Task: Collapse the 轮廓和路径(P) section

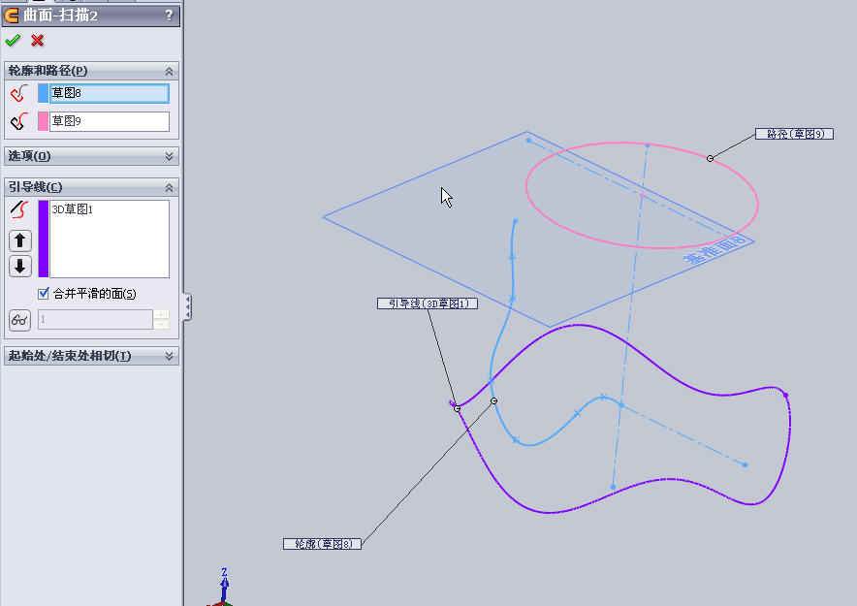Action: [x=169, y=71]
